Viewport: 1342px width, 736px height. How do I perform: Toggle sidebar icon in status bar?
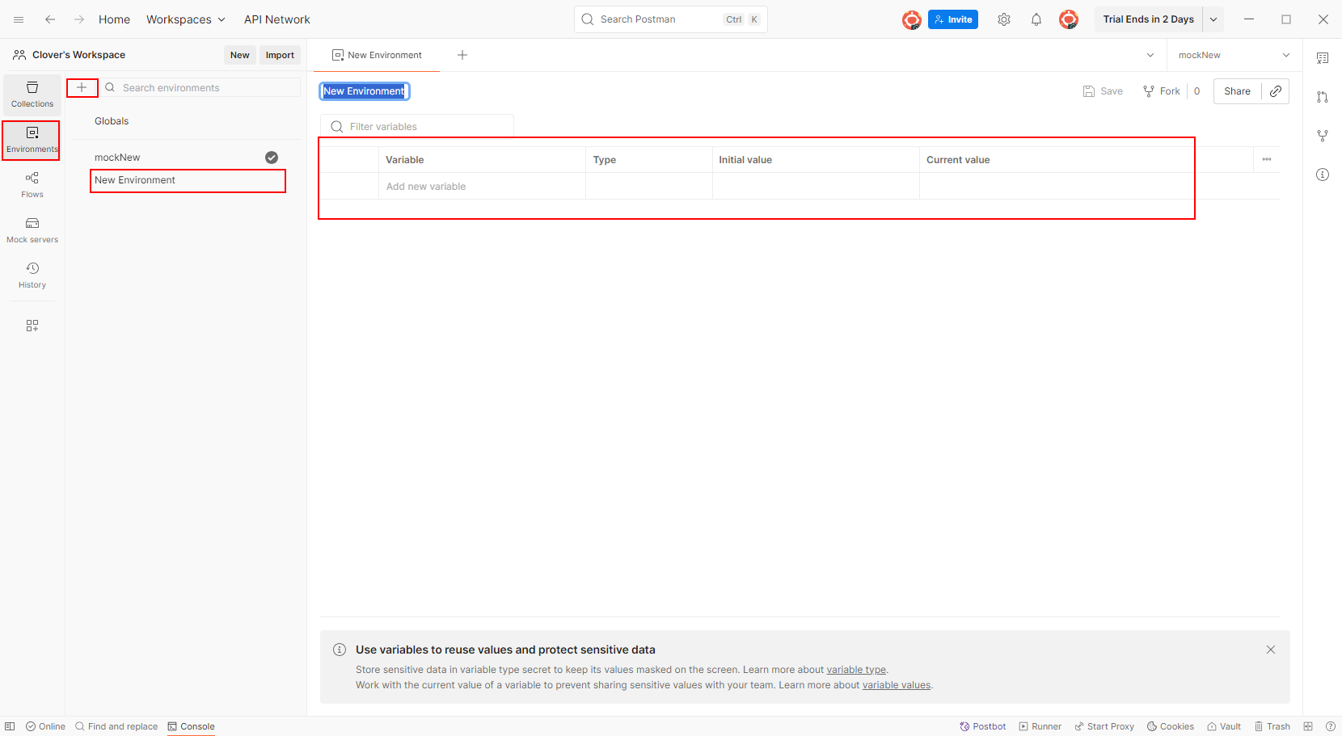[10, 726]
